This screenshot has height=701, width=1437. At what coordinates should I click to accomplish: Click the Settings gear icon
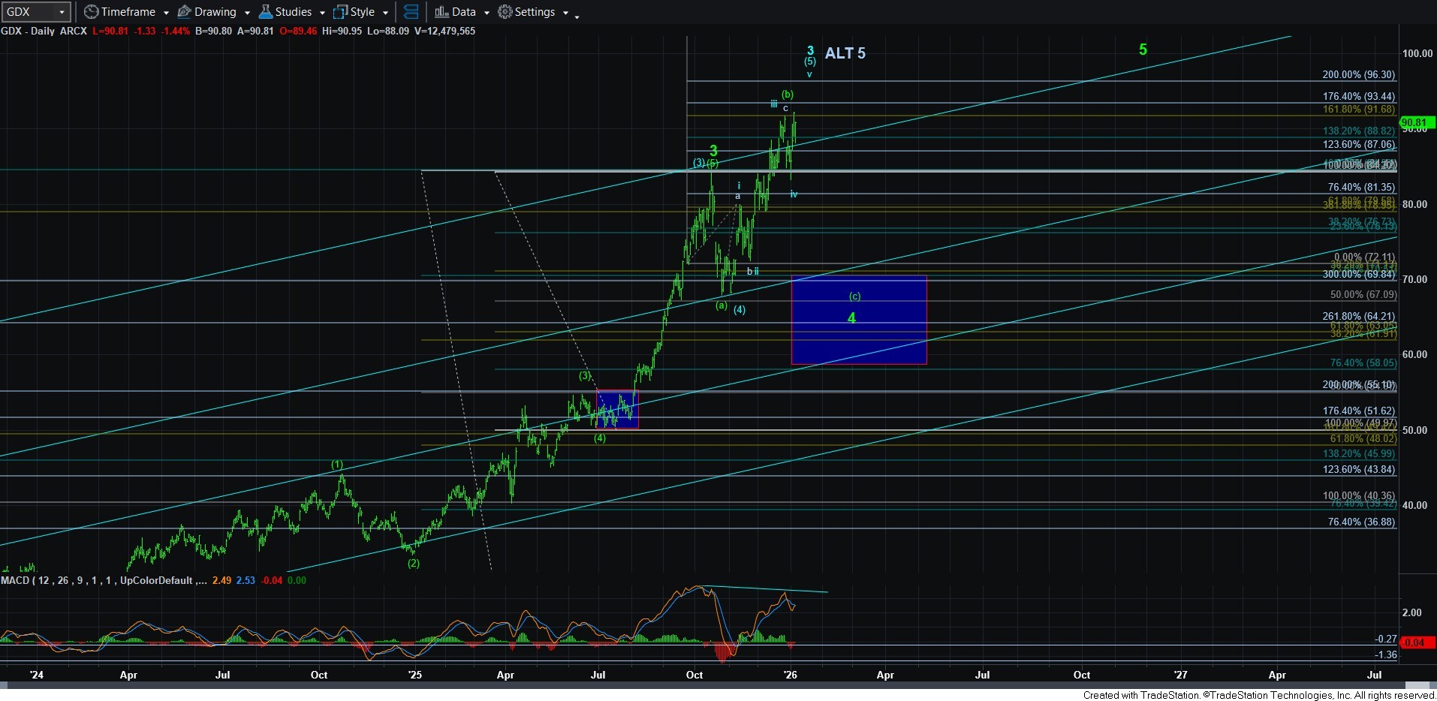(505, 12)
